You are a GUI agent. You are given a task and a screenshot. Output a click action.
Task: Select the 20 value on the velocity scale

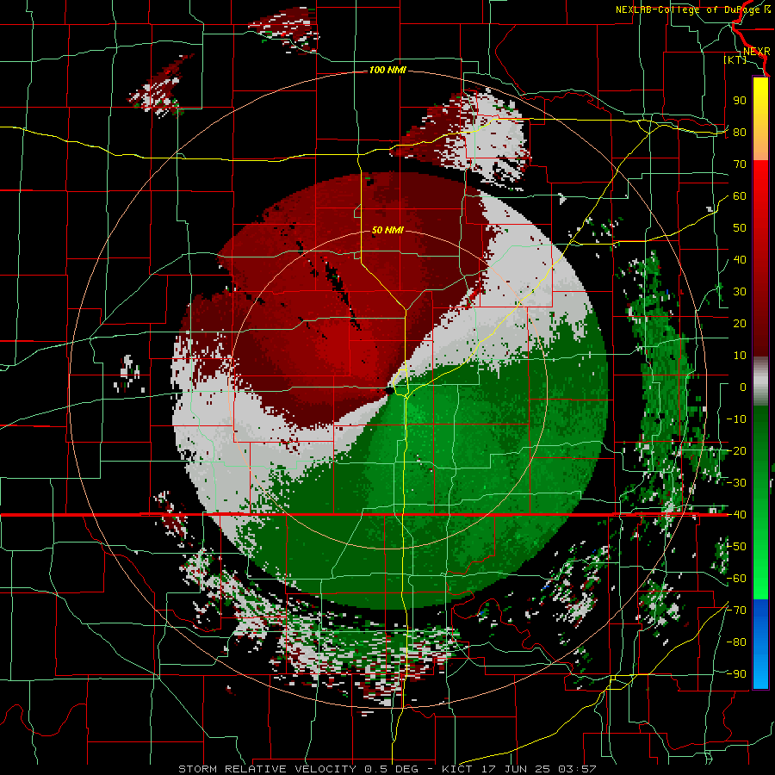740,323
